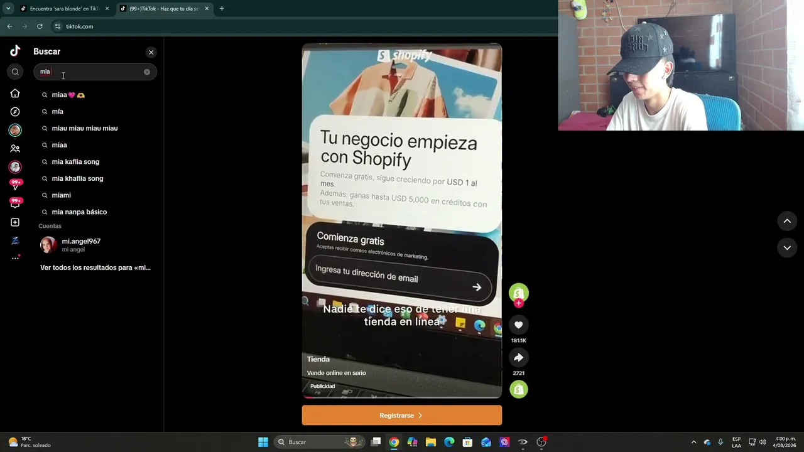Viewport: 804px width, 452px height.
Task: Open the speech-bubble inbox icon with 99+ badge
Action: click(x=15, y=203)
